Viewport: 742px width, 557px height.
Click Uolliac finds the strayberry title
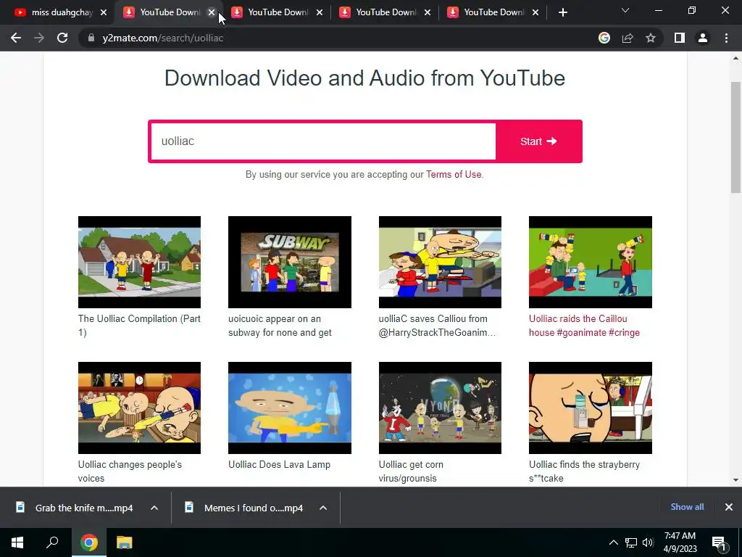pos(584,471)
